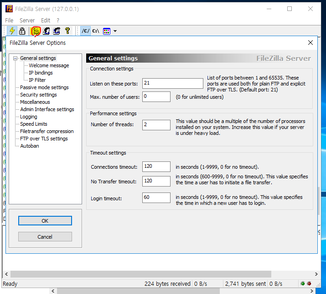Maximize the FileZilla Server window
Screen dimensions: 326x294
290,9
